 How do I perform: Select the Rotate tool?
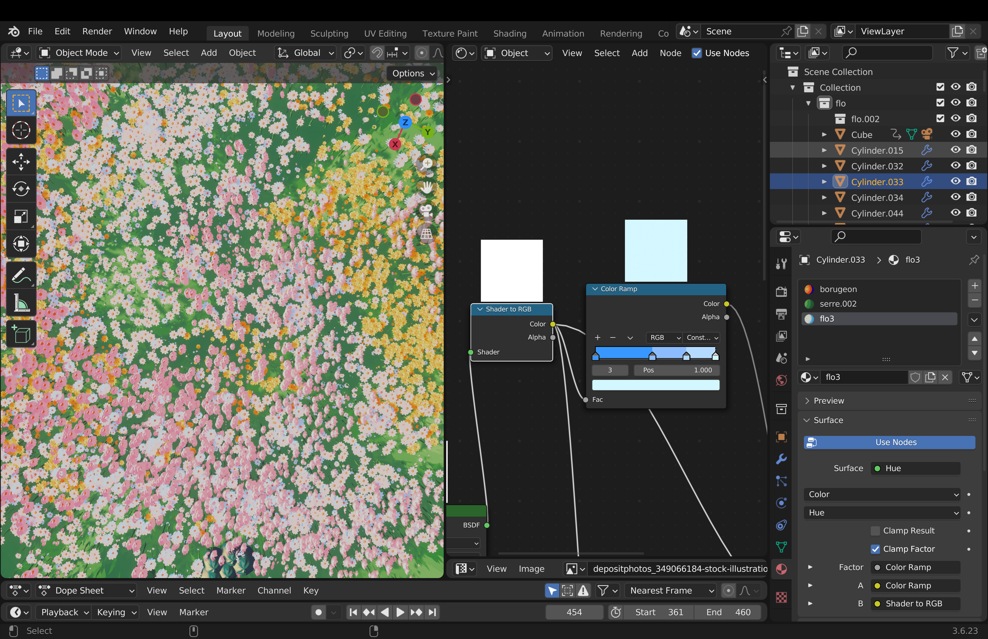point(21,189)
